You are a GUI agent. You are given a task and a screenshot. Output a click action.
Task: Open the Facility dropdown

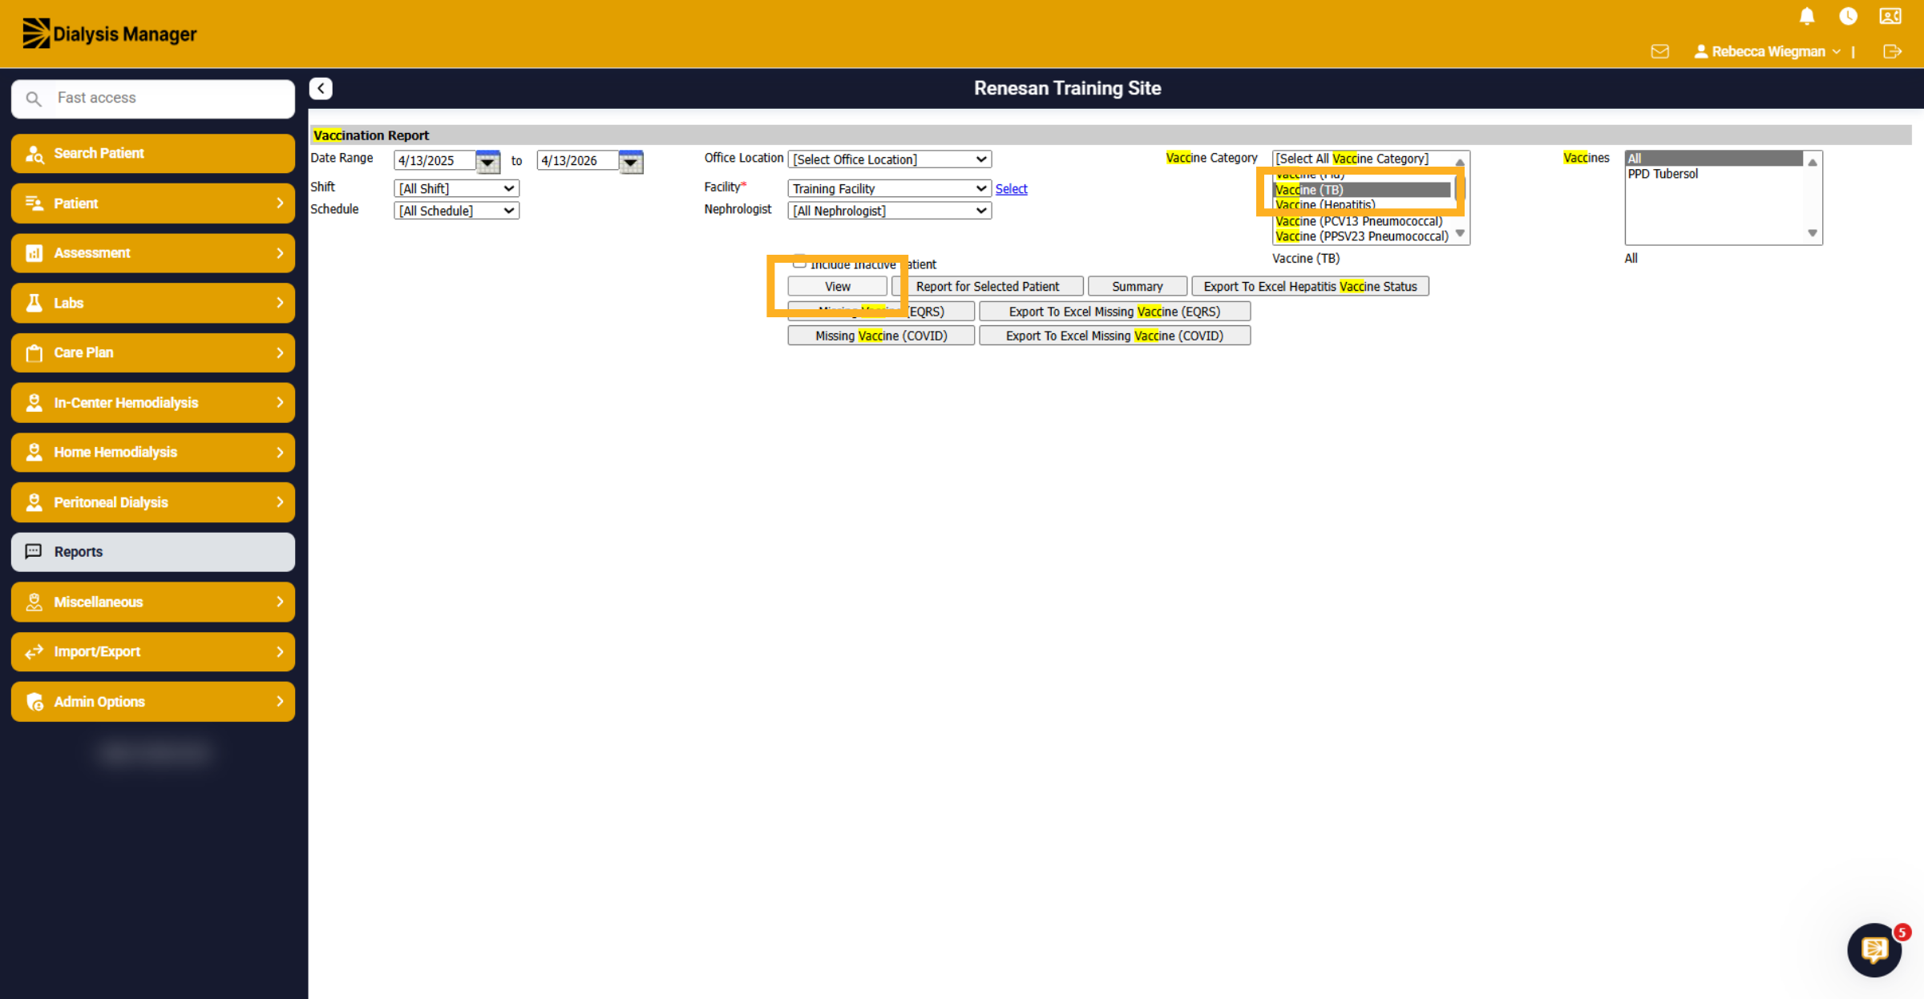pyautogui.click(x=889, y=188)
